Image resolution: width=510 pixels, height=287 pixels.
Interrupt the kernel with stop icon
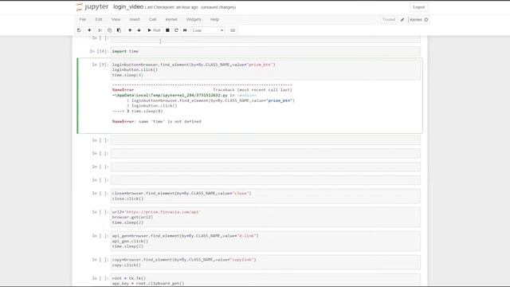click(167, 30)
